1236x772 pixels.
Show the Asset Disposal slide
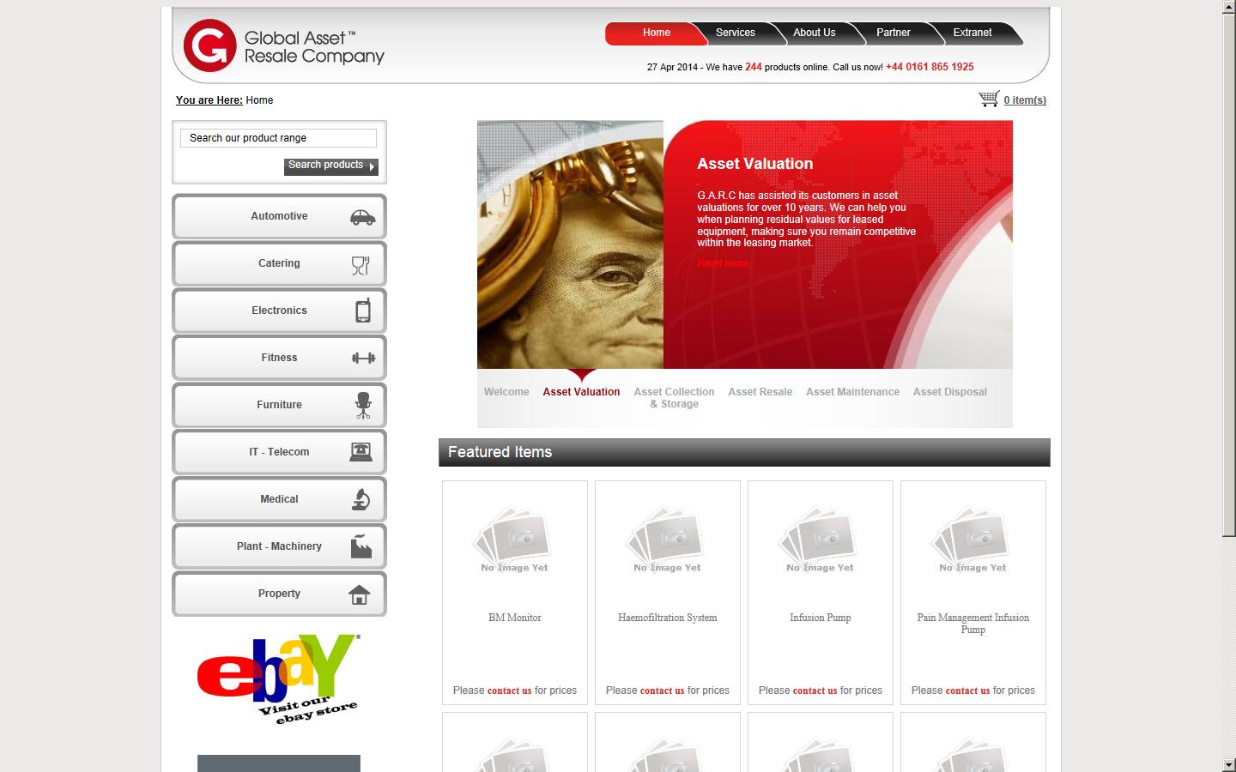click(949, 392)
